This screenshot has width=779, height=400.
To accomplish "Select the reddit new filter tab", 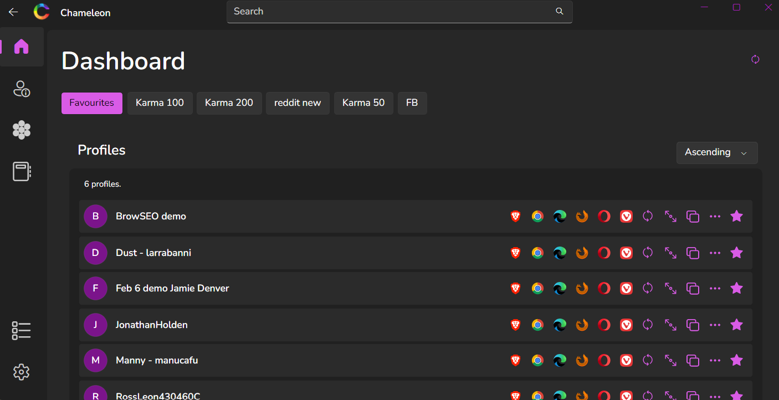I will pyautogui.click(x=298, y=102).
